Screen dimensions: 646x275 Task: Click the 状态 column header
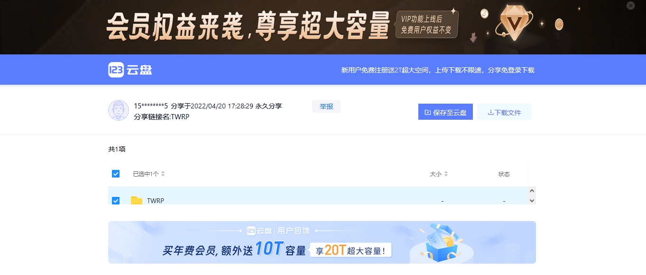(504, 174)
